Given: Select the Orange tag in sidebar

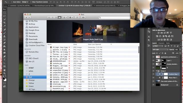Looking at the screenshot, I should pyautogui.click(x=31, y=80).
